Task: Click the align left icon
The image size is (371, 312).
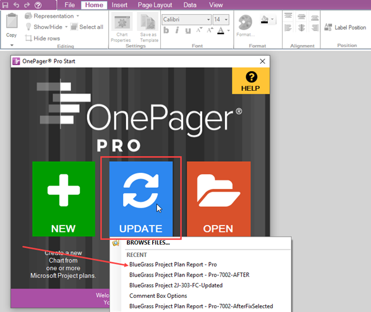Action: (x=288, y=28)
